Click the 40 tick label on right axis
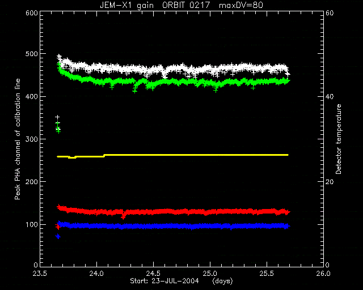The height and width of the screenshot is (290, 363). pos(330,96)
